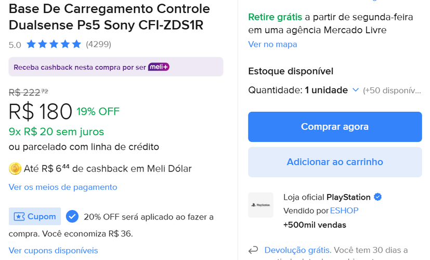Open the Ver no mapa link
The image size is (430, 260).
(x=272, y=44)
